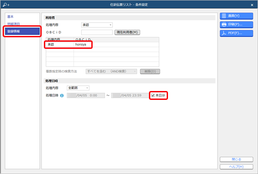Click the search-plus icon in the title bar
The image size is (258, 174).
[6, 4]
